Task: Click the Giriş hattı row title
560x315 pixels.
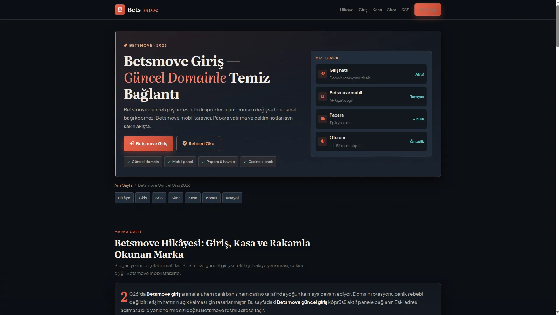Action: point(339,70)
